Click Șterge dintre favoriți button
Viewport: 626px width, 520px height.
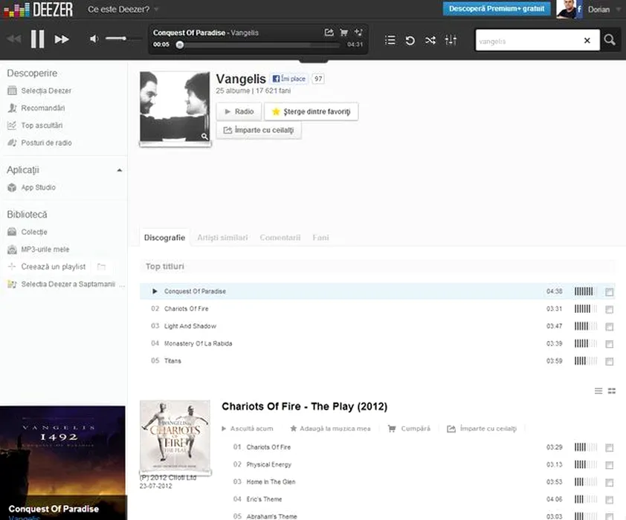point(311,111)
